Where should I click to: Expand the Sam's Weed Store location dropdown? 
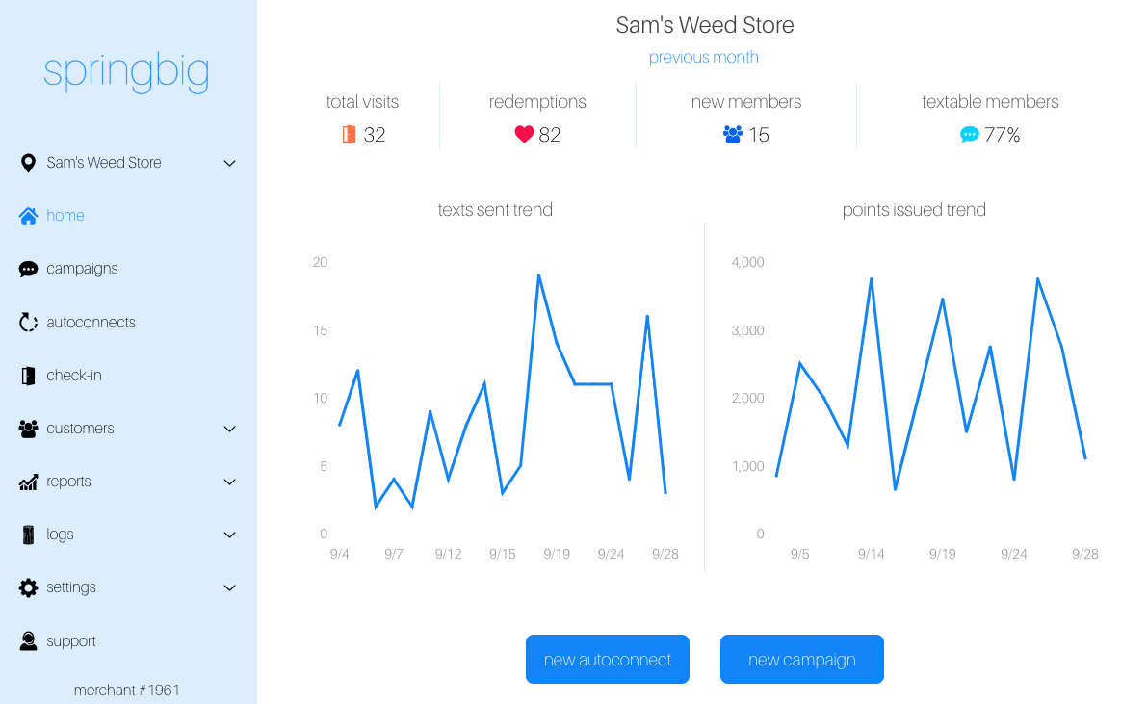coord(229,163)
